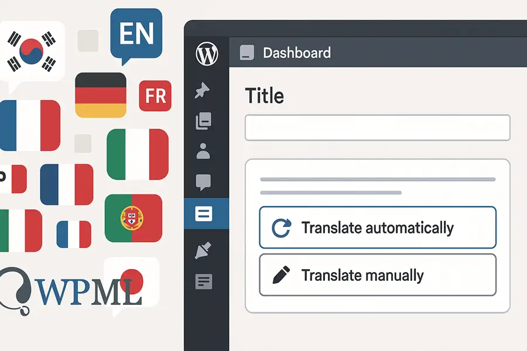Pick the Portuguese flag tile
527x351 pixels.
pos(134,218)
